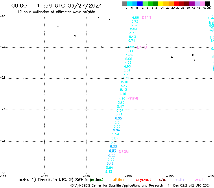Click the 4.95 wave height value
Viewport: 214px width, 188px height.
point(128,67)
